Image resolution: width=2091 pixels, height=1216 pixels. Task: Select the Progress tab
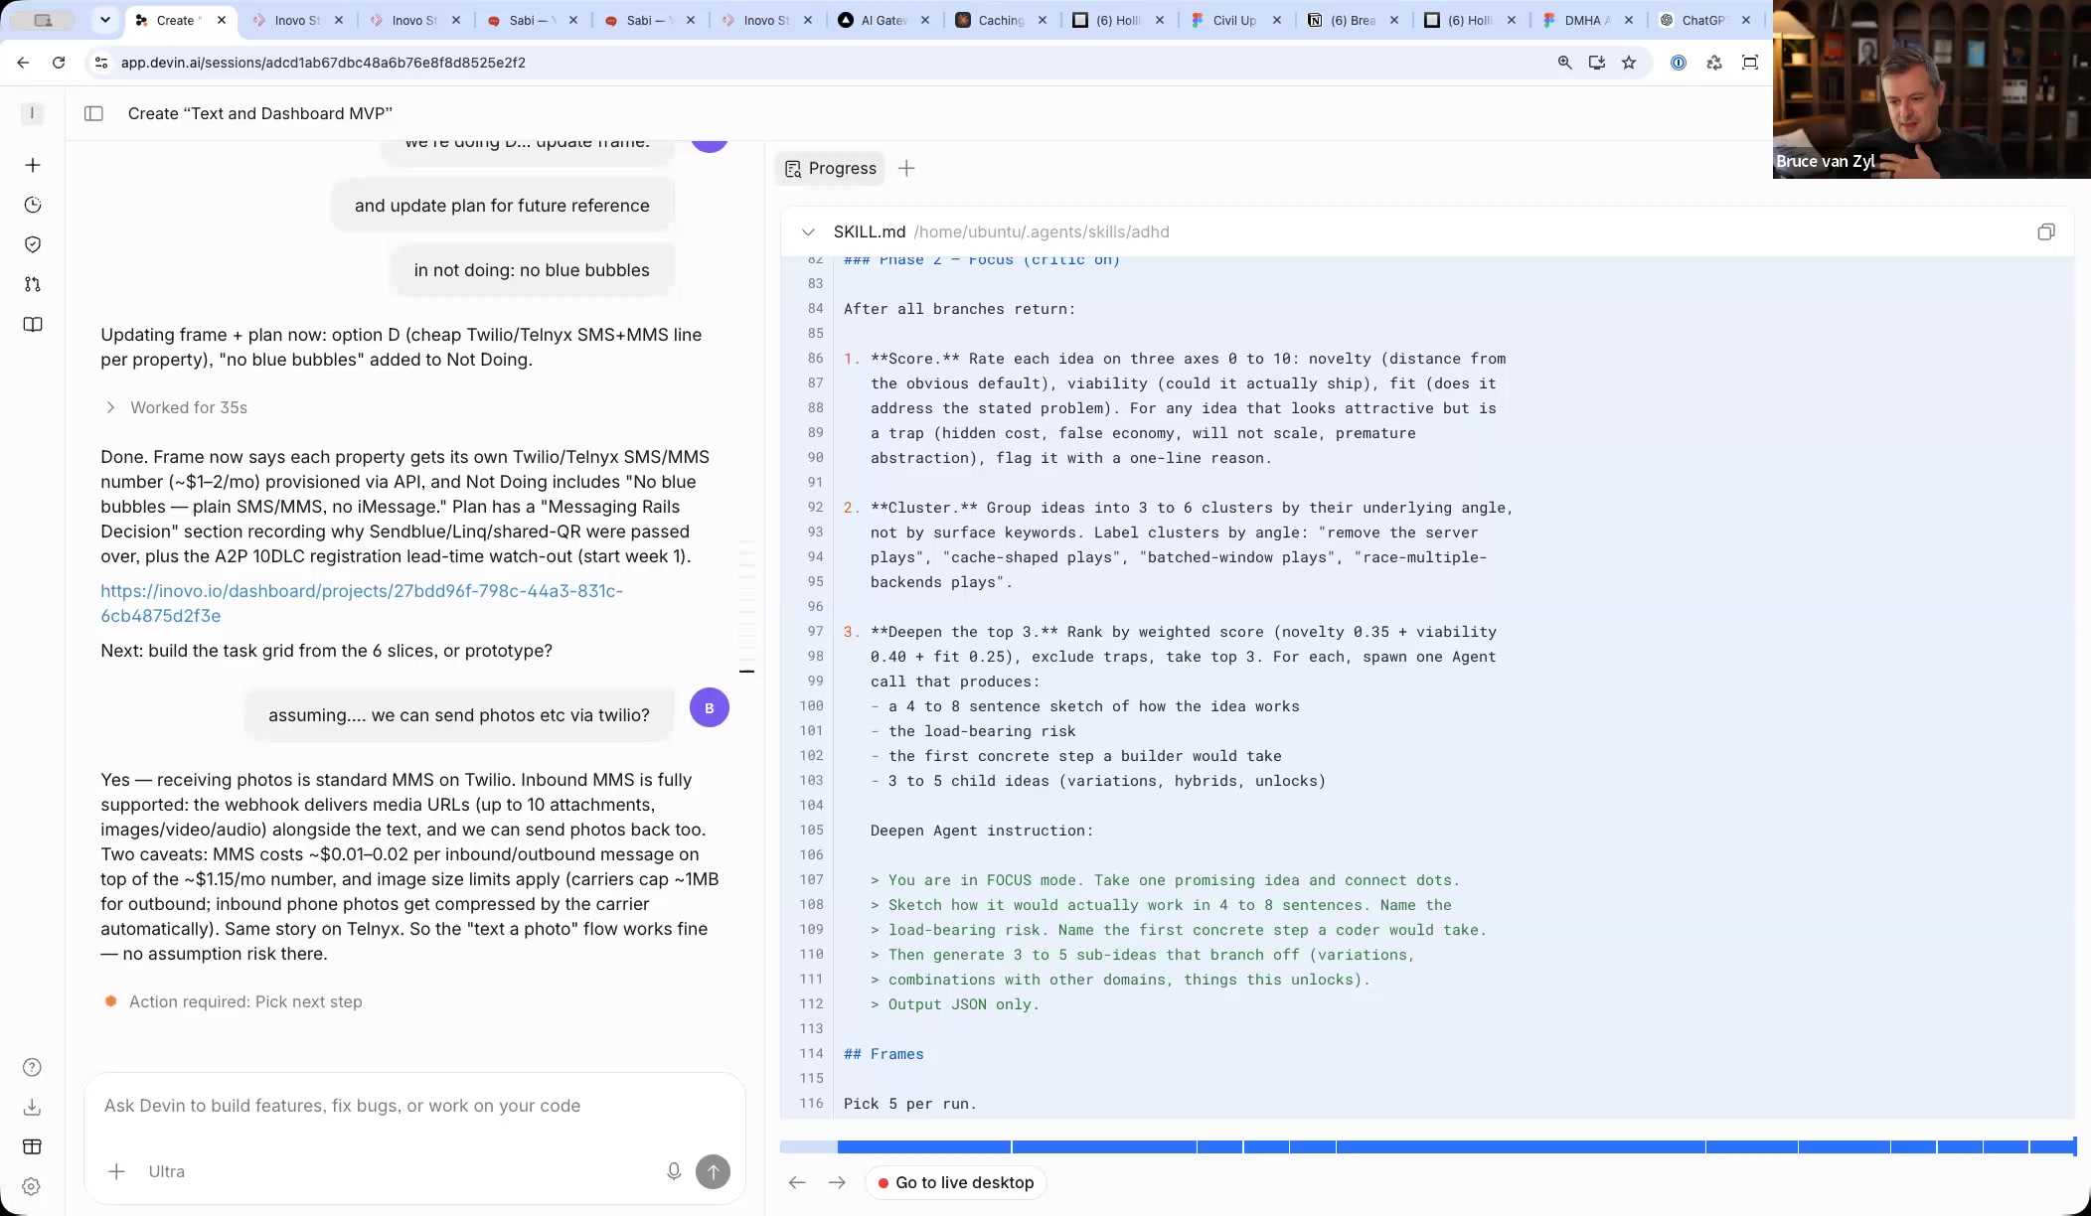click(x=831, y=168)
